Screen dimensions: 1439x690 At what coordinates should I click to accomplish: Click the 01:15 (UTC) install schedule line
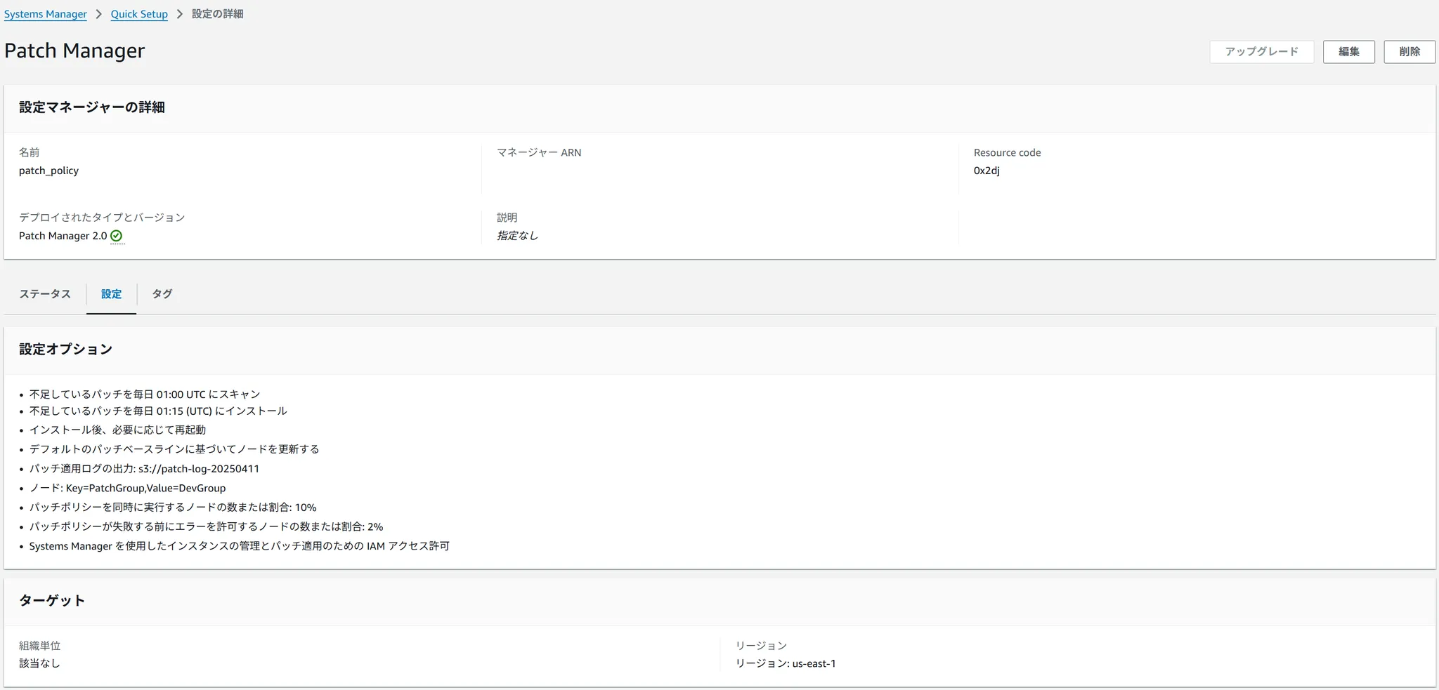pos(158,411)
